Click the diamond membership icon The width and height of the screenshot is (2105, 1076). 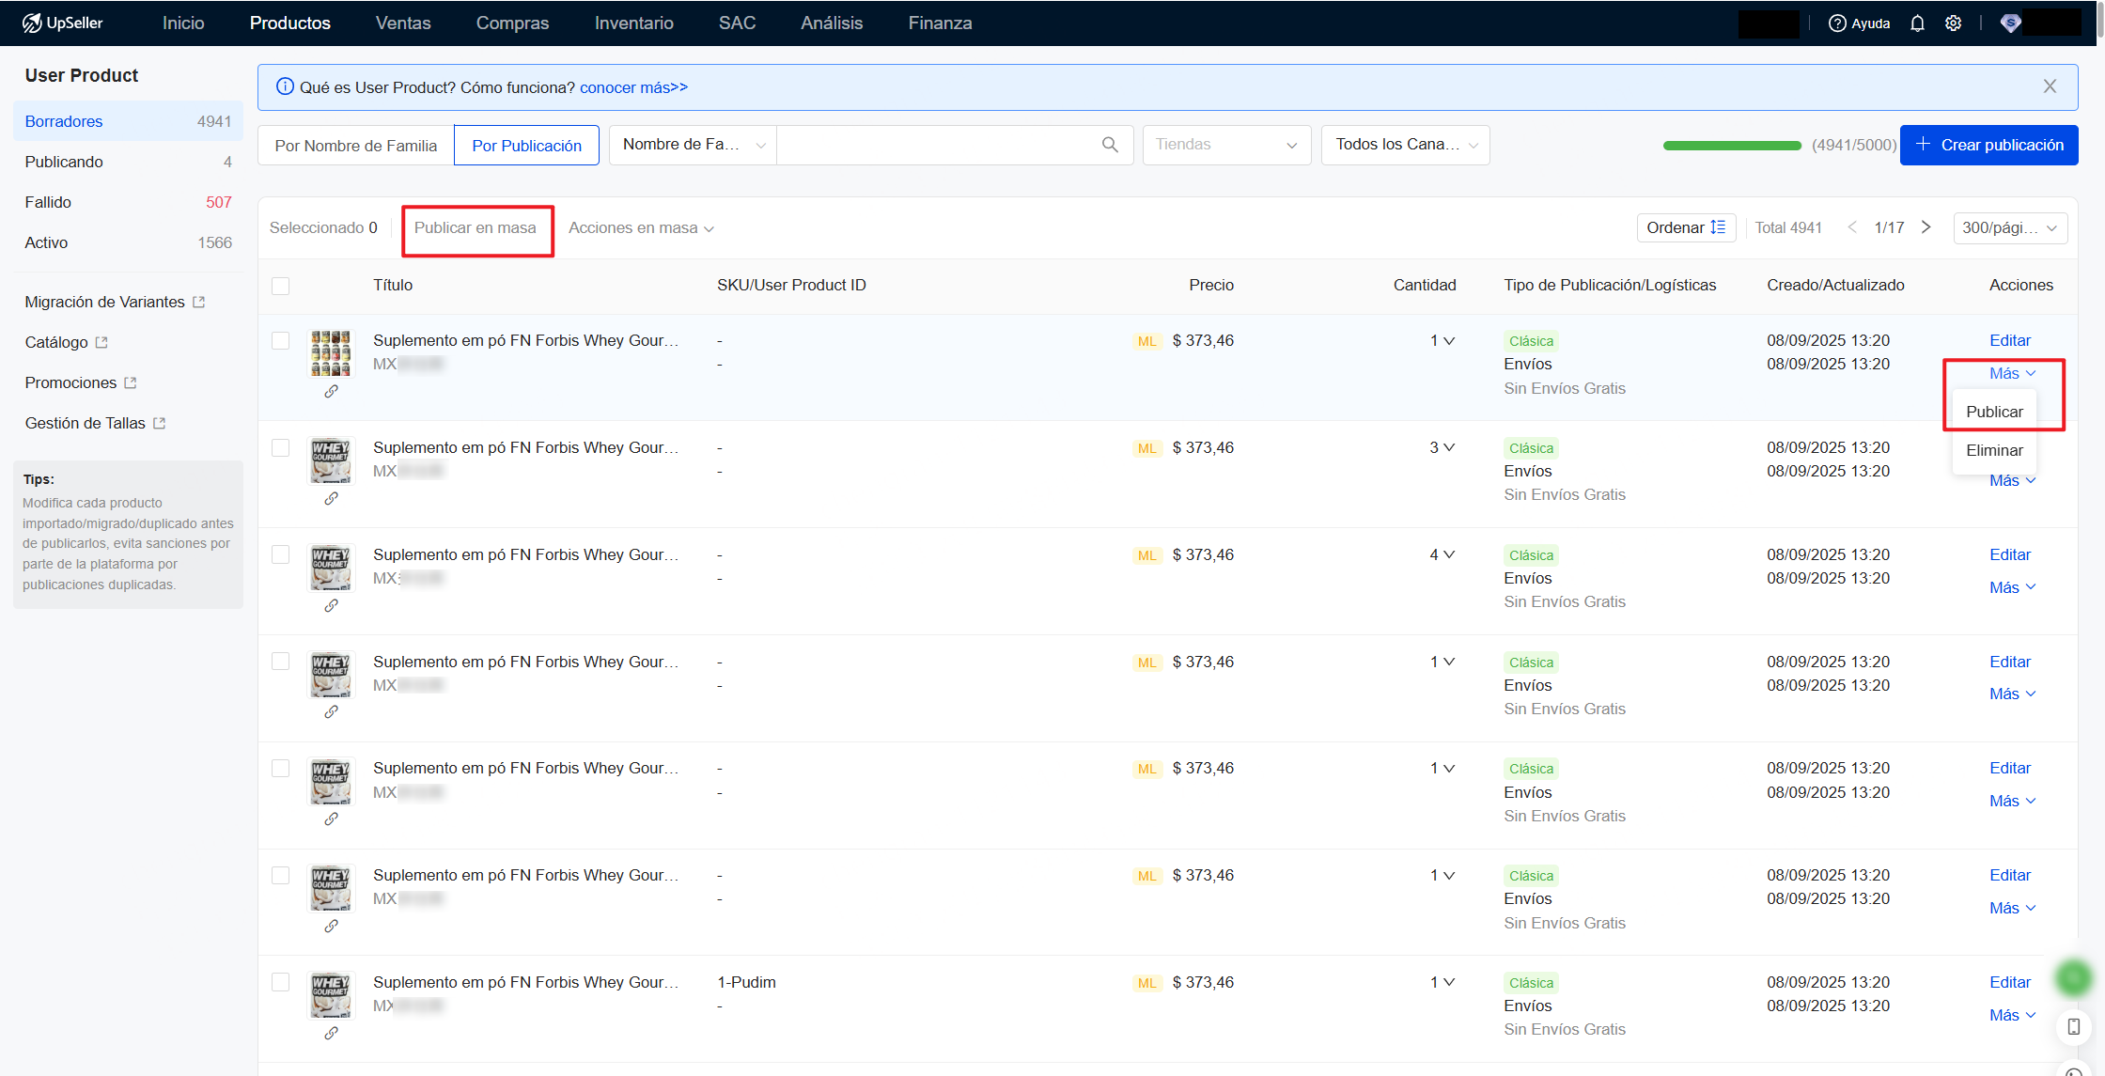2010,23
